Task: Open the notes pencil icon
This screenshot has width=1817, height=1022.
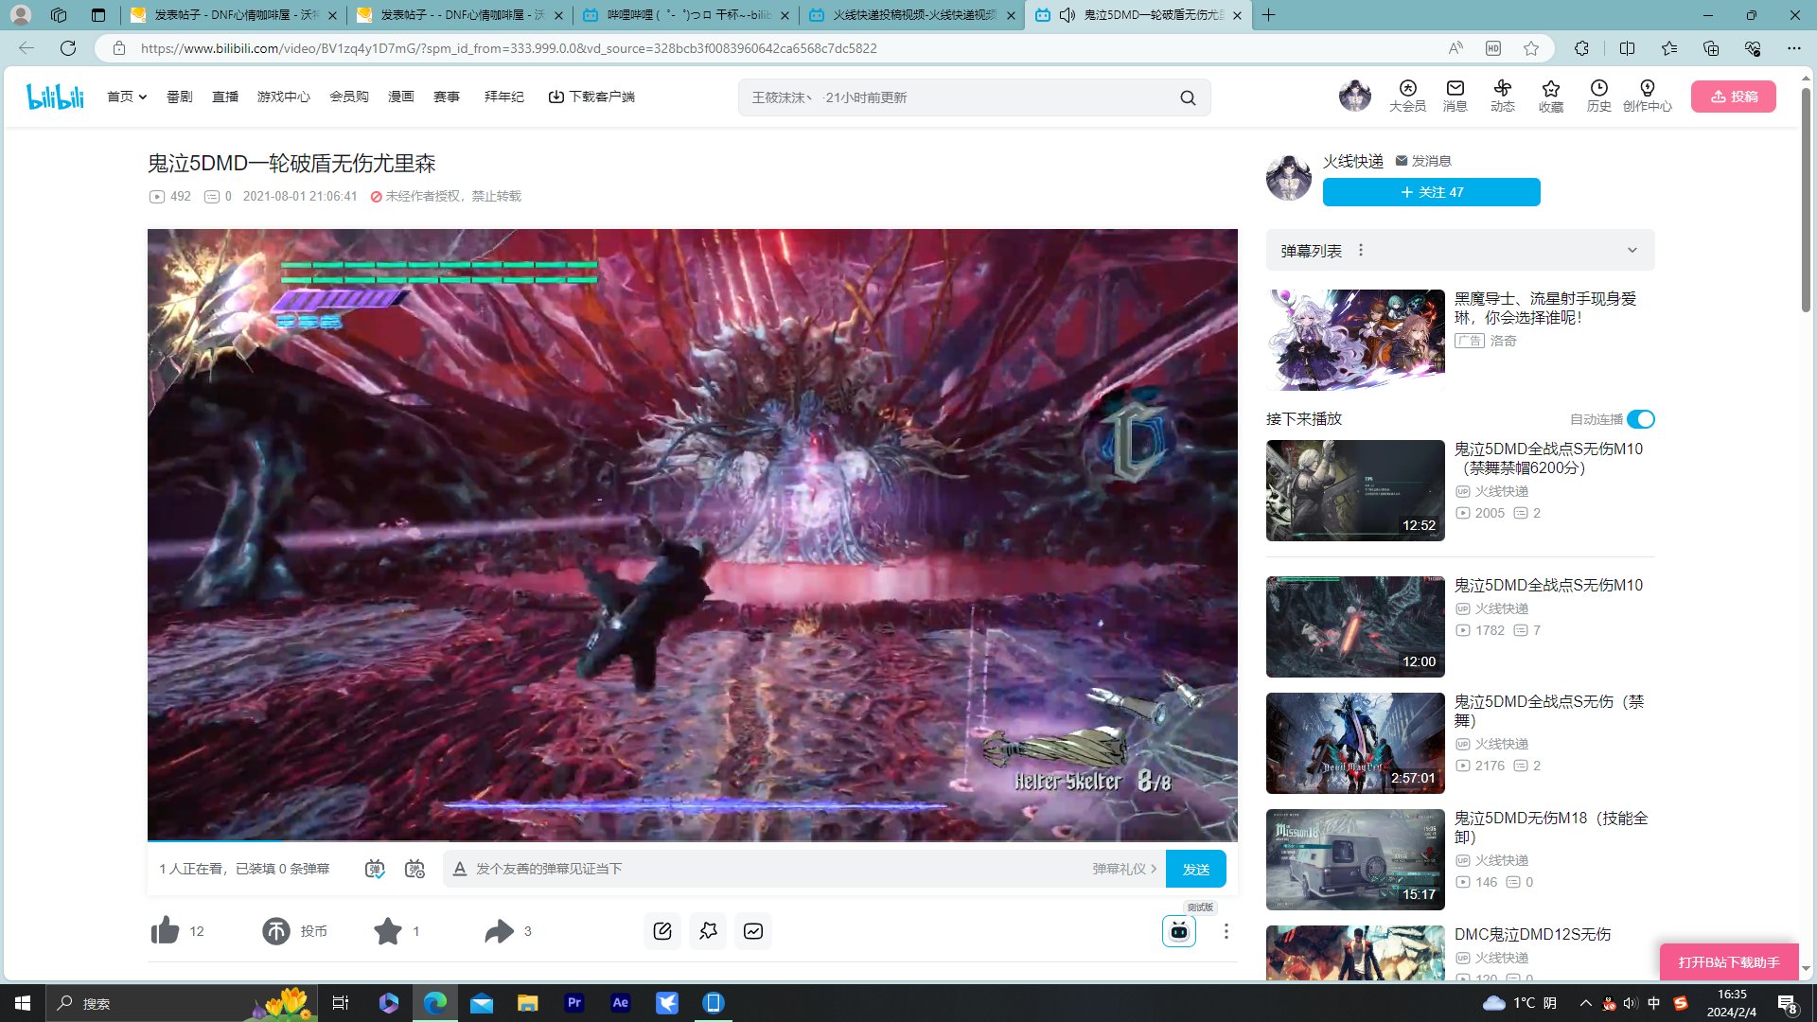Action: pos(662,931)
